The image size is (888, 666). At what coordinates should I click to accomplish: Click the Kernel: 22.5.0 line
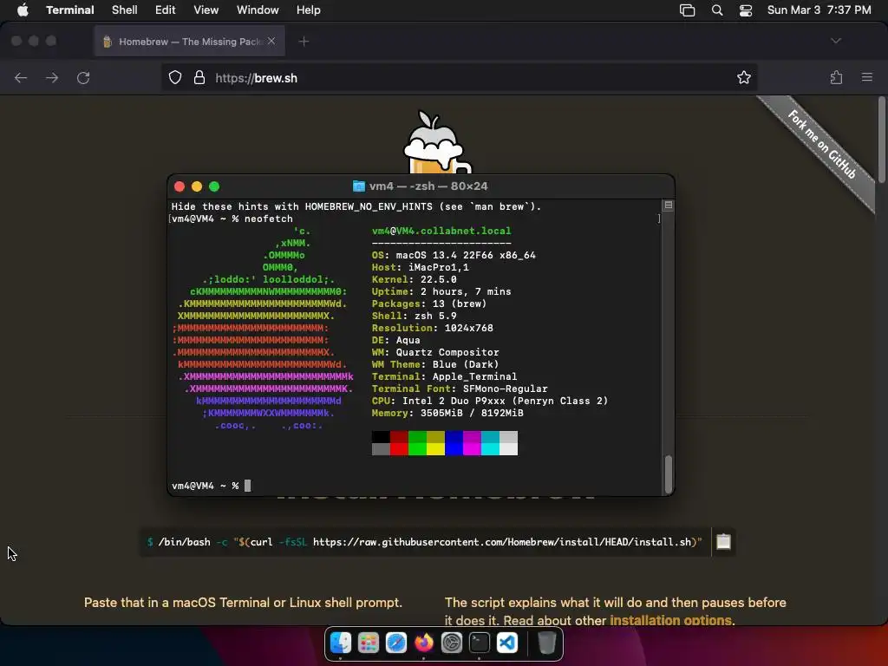coord(414,280)
